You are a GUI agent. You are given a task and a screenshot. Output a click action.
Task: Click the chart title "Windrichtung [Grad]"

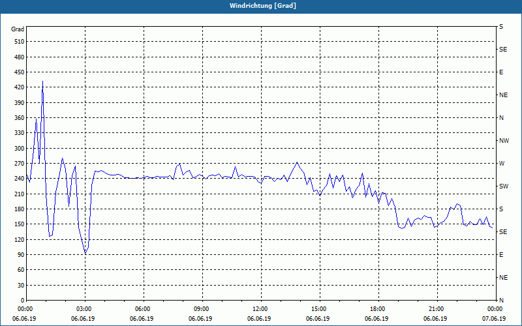tap(263, 6)
